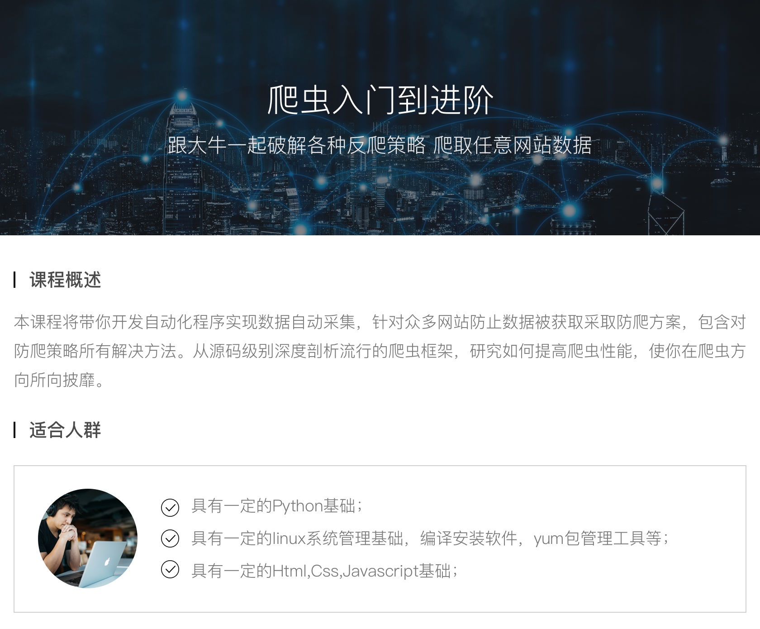Click the laptop Apple logo in the photo
The image size is (760, 629).
[107, 562]
